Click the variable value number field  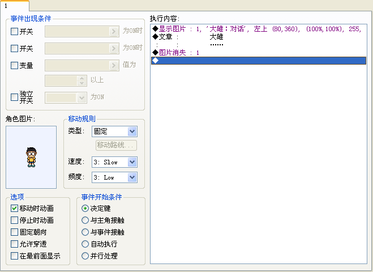point(61,81)
